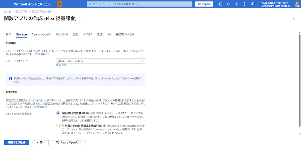The image size is (301, 149).
Task: Click the orange preview bug icon
Action: click(x=59, y=4)
